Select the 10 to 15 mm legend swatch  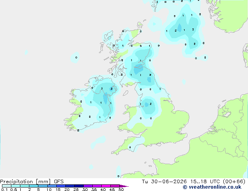pyautogui.click(x=52, y=186)
